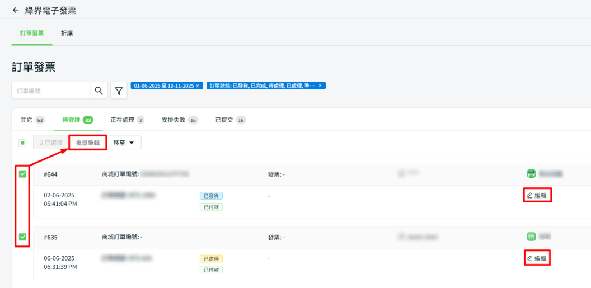Uncheck the checkbox for order #635

click(22, 237)
